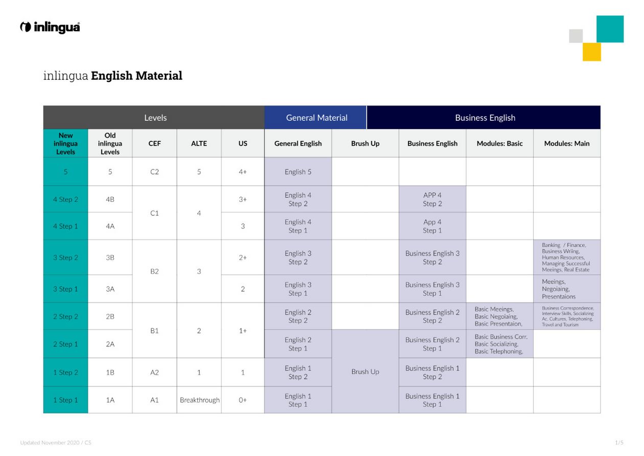Select the "1+" US level cell

(243, 331)
